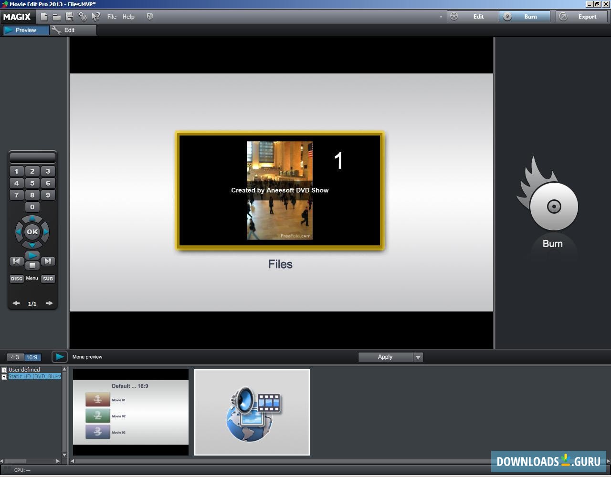Open a project using the folder icon
This screenshot has width=611, height=477.
[x=56, y=16]
